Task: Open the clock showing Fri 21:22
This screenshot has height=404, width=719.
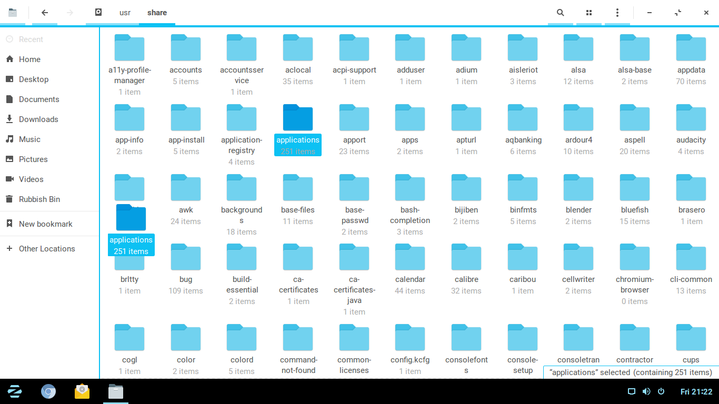Action: (696, 391)
